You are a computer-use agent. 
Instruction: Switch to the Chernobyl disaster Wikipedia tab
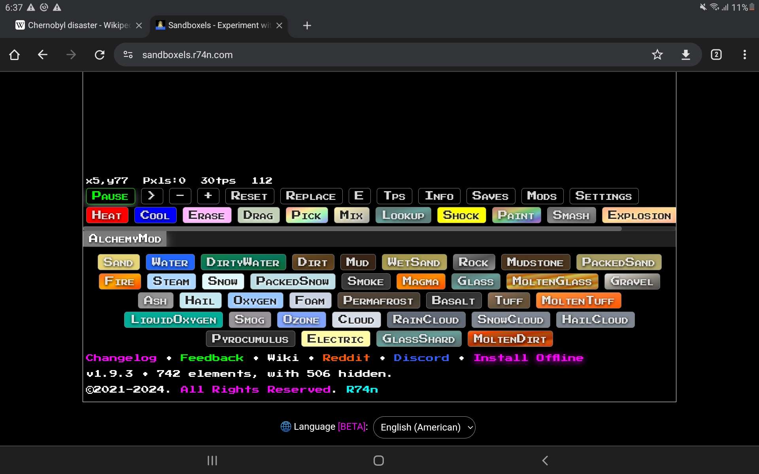point(74,25)
